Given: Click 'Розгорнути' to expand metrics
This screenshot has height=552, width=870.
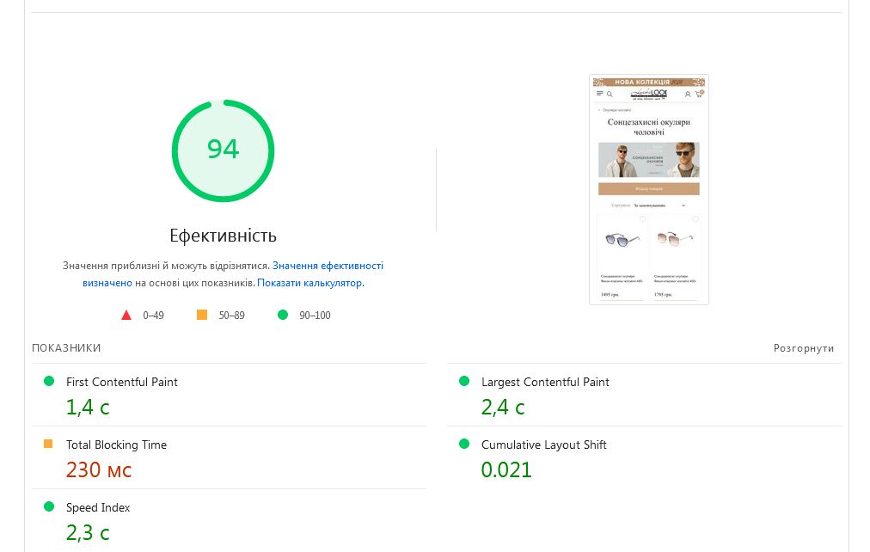Looking at the screenshot, I should [x=803, y=348].
